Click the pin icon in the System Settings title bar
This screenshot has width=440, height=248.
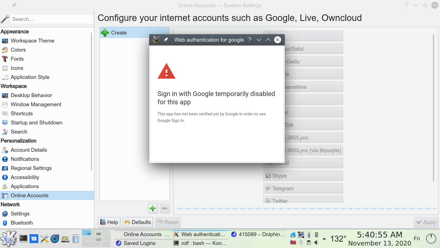[x=14, y=5]
